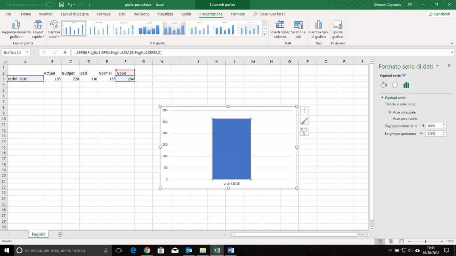Open the chart filter funnel button
Viewport: 456px width, 256px height.
(304, 132)
